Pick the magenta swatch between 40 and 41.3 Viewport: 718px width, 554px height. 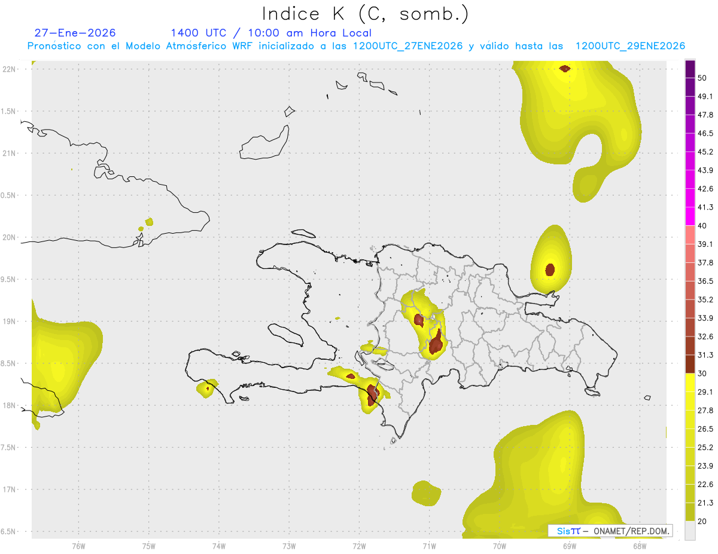point(690,216)
